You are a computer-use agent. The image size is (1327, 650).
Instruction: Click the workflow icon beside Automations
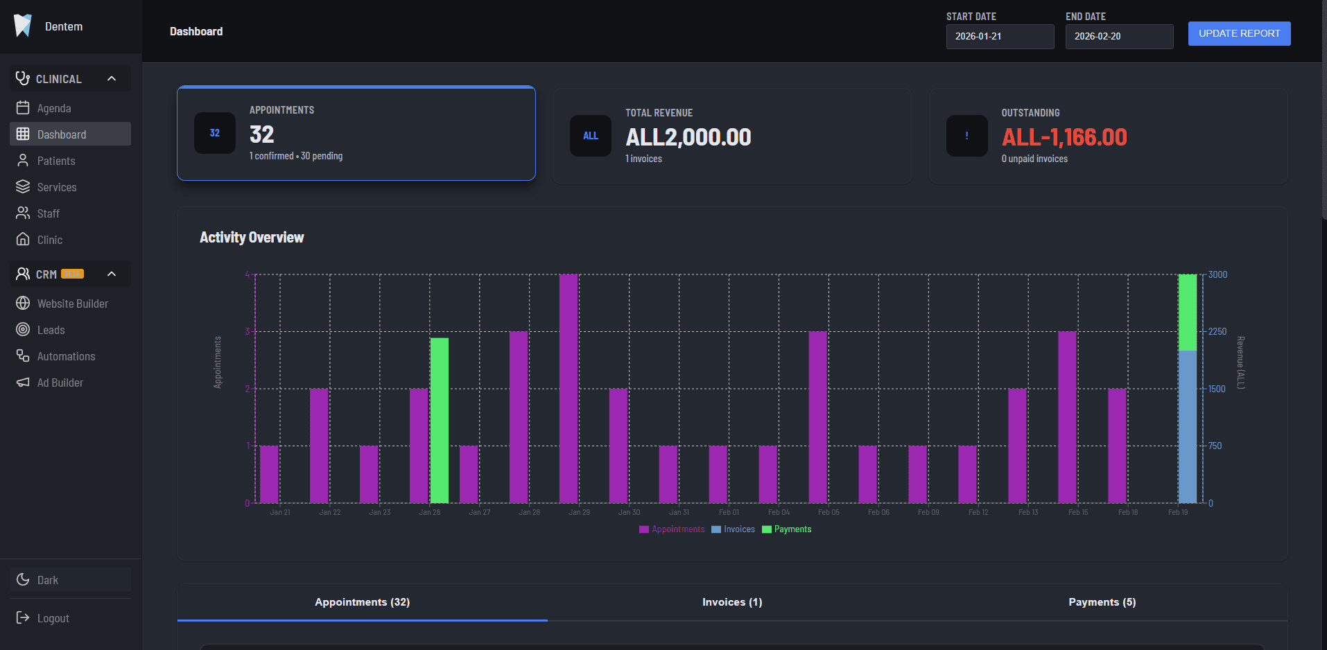23,355
